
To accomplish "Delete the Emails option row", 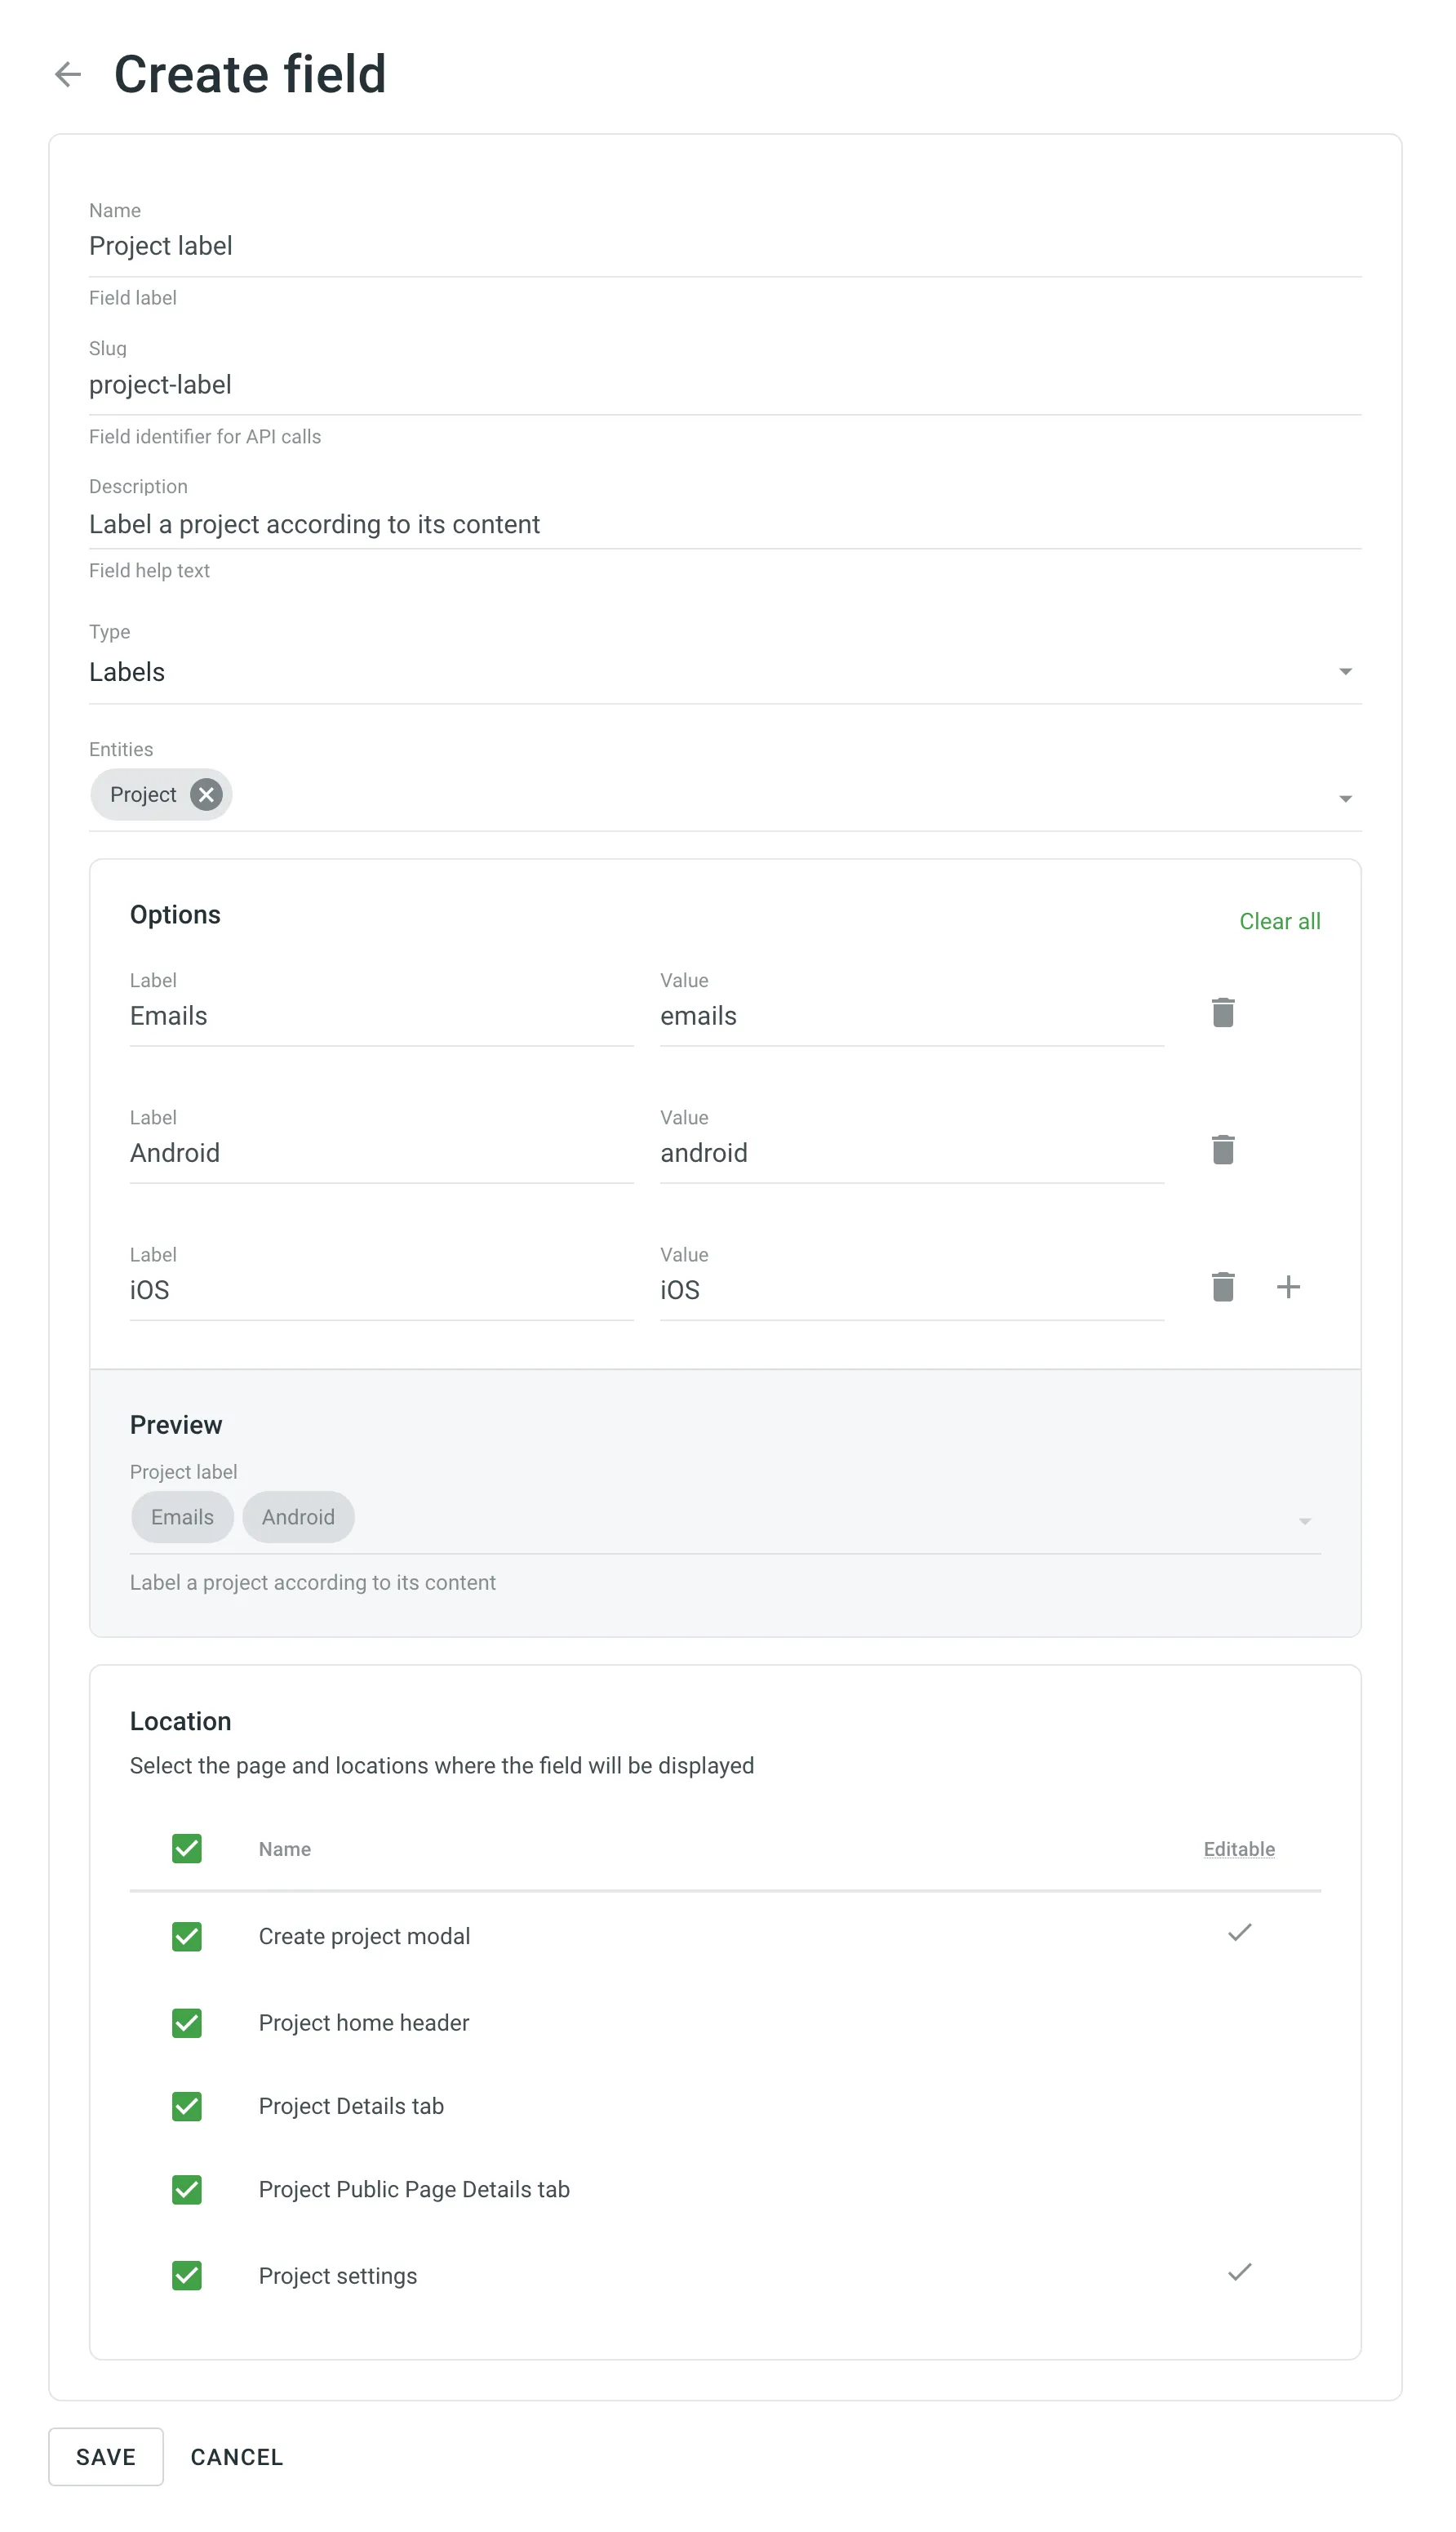I will point(1222,1012).
